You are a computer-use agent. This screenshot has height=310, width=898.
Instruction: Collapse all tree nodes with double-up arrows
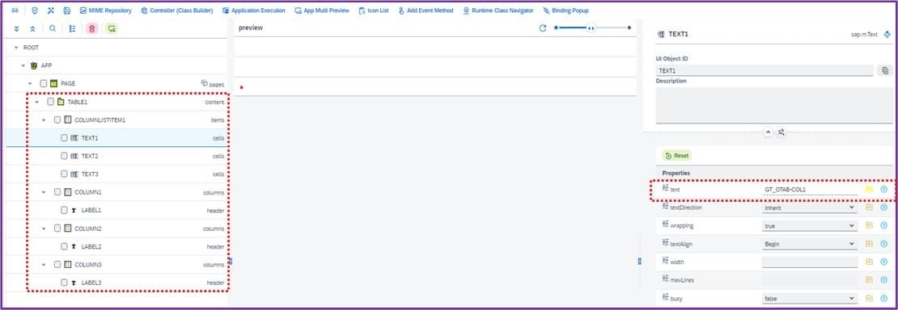[32, 28]
